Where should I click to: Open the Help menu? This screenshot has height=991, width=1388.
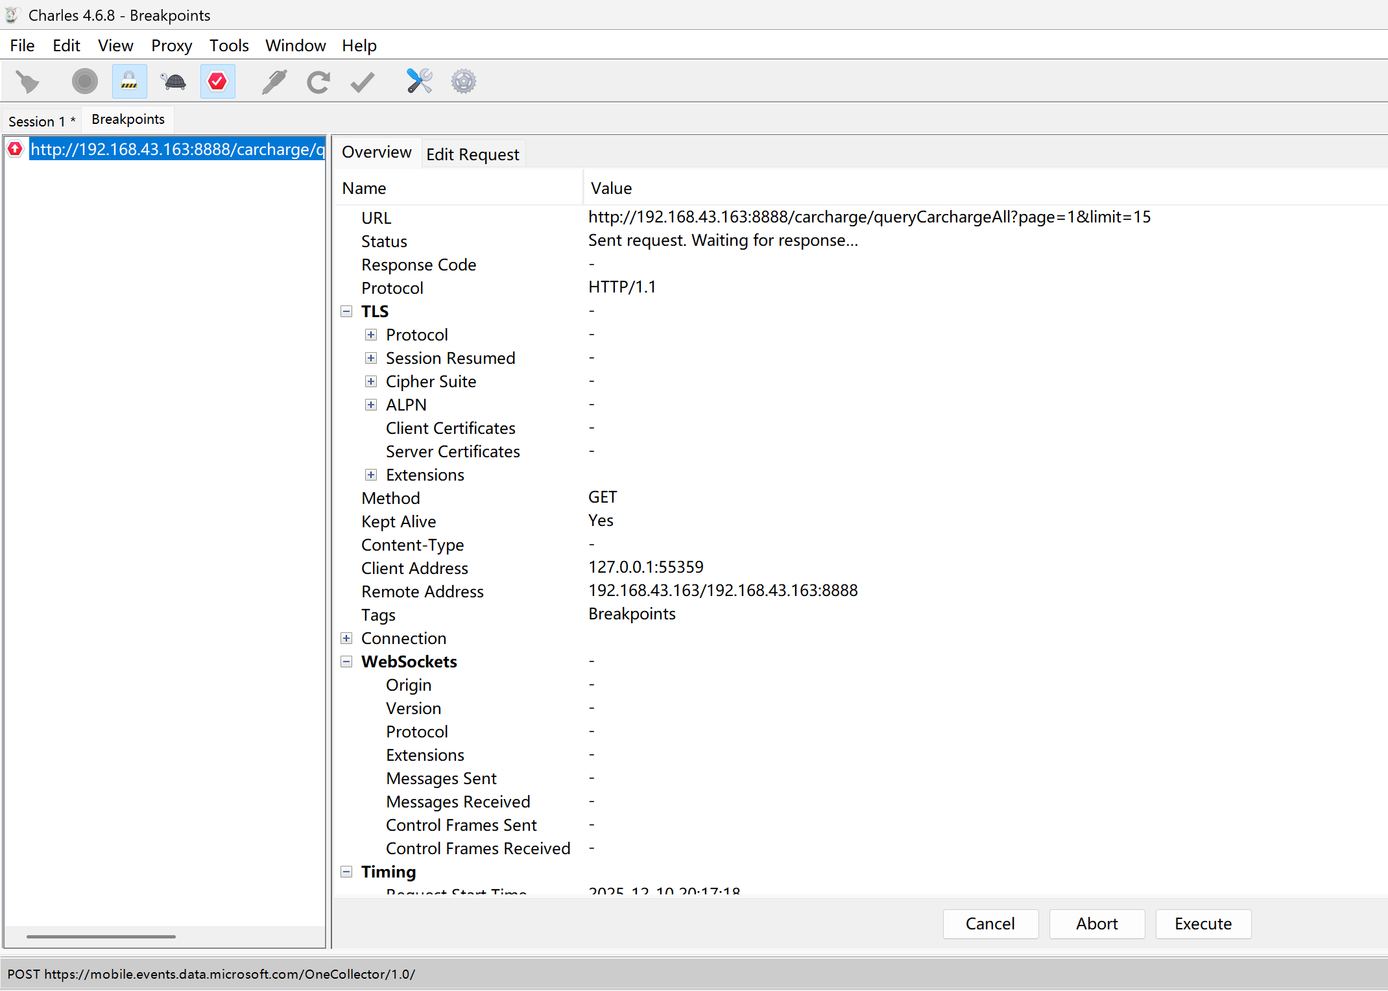point(359,45)
